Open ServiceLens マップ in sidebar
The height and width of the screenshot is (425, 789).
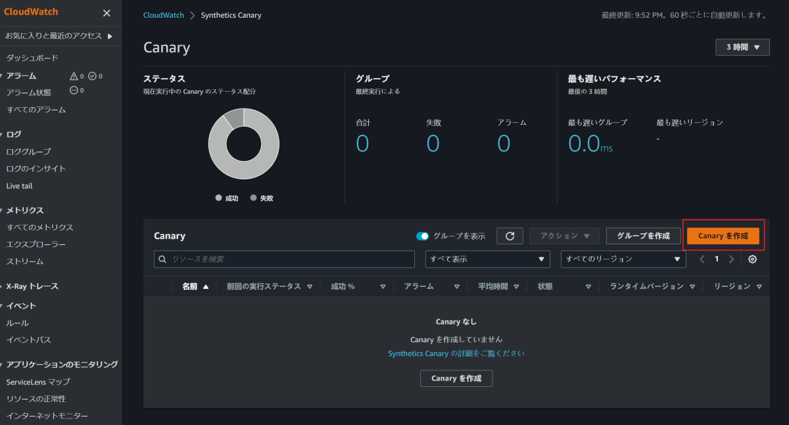(38, 382)
